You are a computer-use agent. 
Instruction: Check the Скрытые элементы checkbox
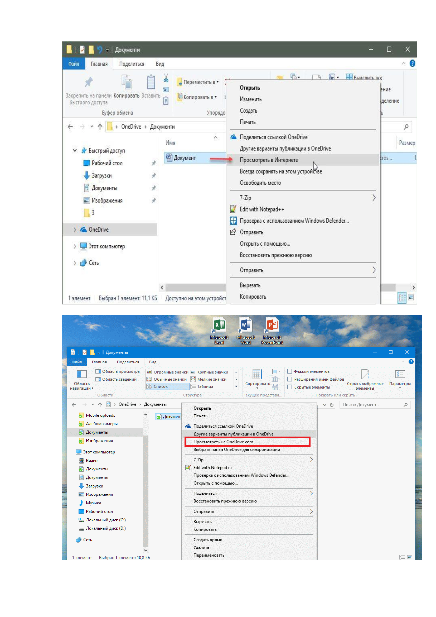pos(290,387)
